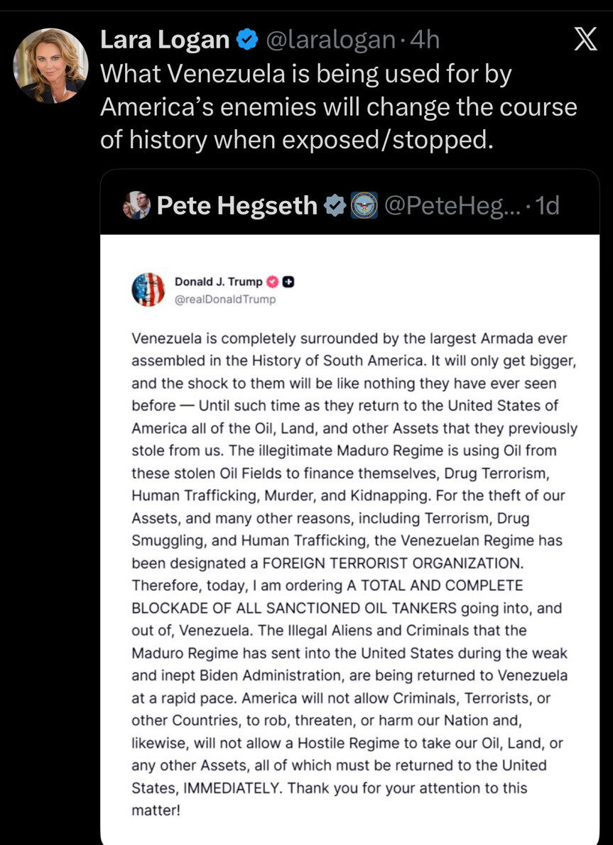The image size is (613, 845).
Task: Click the X logo in the top corner
Action: 585,39
